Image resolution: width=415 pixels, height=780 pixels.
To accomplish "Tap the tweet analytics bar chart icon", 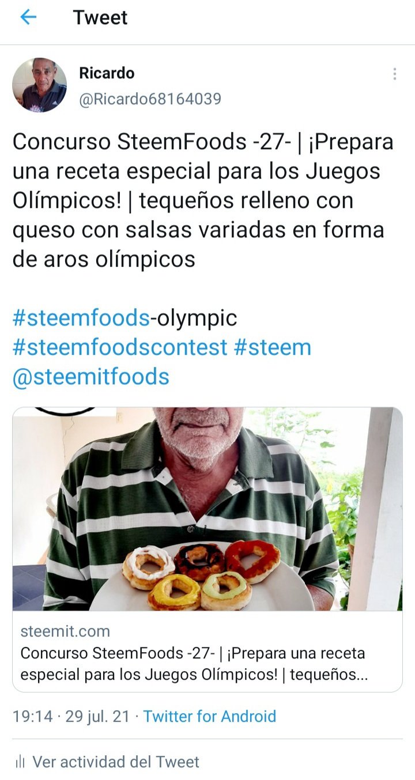I will [x=20, y=762].
